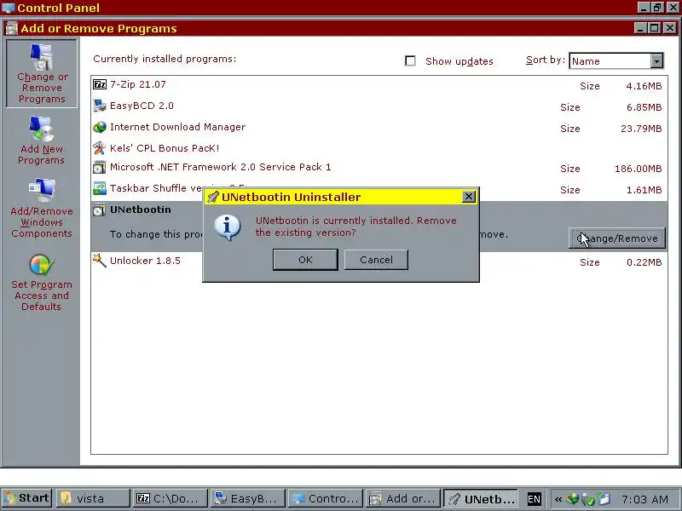This screenshot has height=511, width=682.
Task: Confirm removal with the OK button
Action: 305,260
